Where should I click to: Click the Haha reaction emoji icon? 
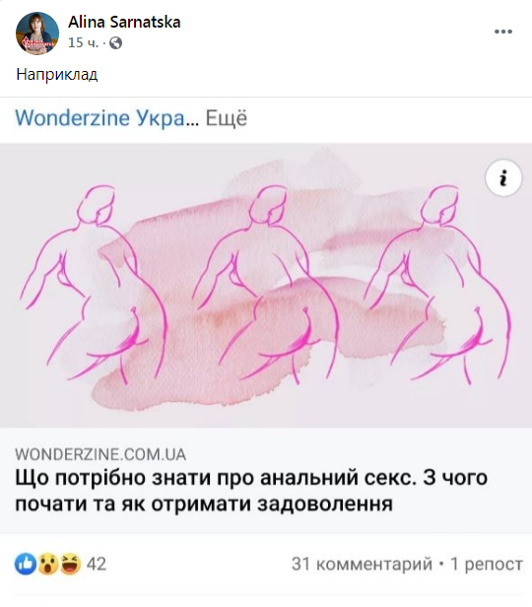click(x=70, y=564)
